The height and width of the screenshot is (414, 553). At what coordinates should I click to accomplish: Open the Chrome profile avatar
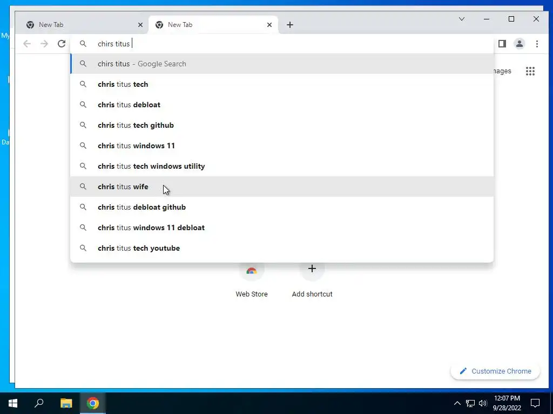[520, 44]
